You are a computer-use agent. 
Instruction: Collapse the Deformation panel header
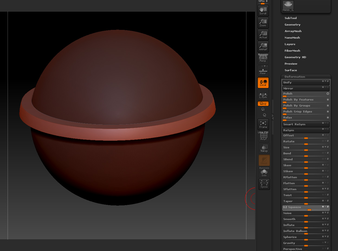click(x=295, y=77)
